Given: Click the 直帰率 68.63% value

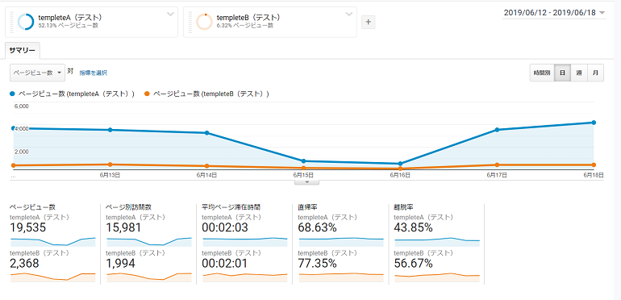Looking at the screenshot, I should point(317,227).
